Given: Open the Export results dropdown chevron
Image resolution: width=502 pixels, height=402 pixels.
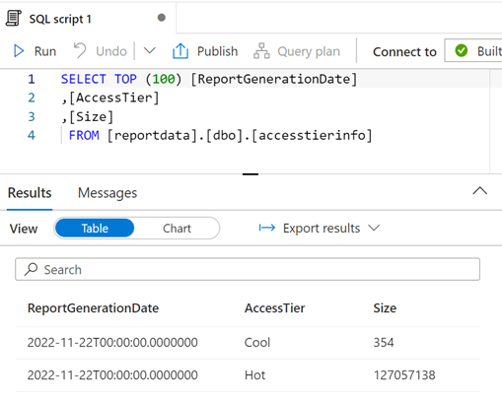Looking at the screenshot, I should (374, 228).
